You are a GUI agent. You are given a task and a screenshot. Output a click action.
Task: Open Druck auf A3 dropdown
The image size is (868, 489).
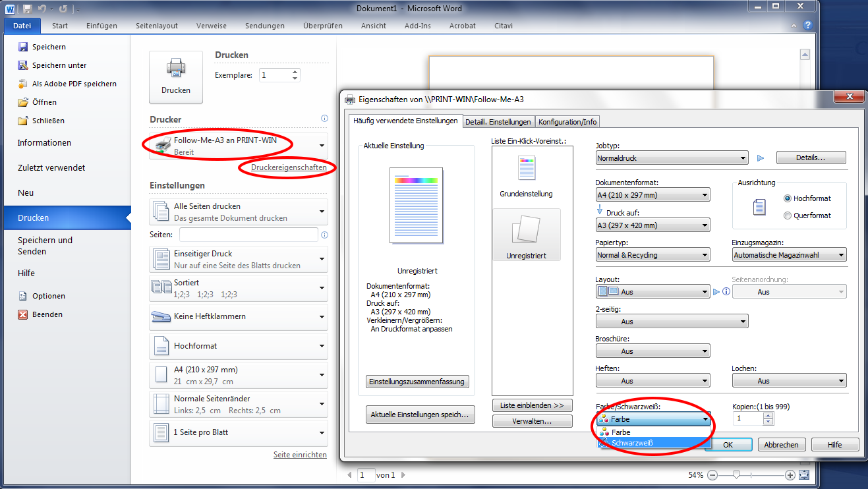click(652, 225)
